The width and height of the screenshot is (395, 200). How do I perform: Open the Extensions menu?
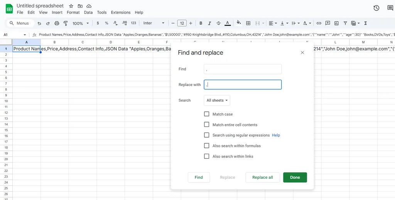(x=121, y=12)
